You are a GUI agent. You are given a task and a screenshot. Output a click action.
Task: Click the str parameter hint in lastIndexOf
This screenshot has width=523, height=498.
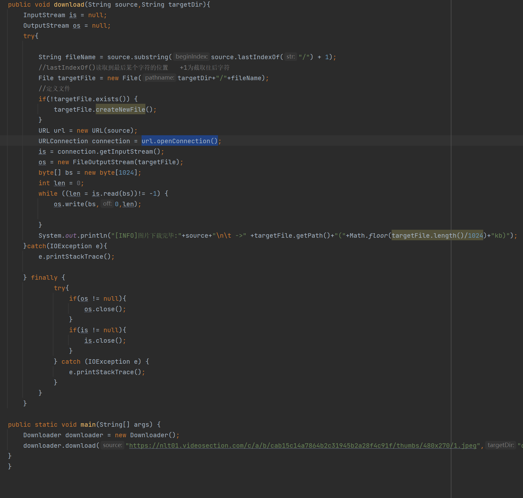(x=290, y=57)
